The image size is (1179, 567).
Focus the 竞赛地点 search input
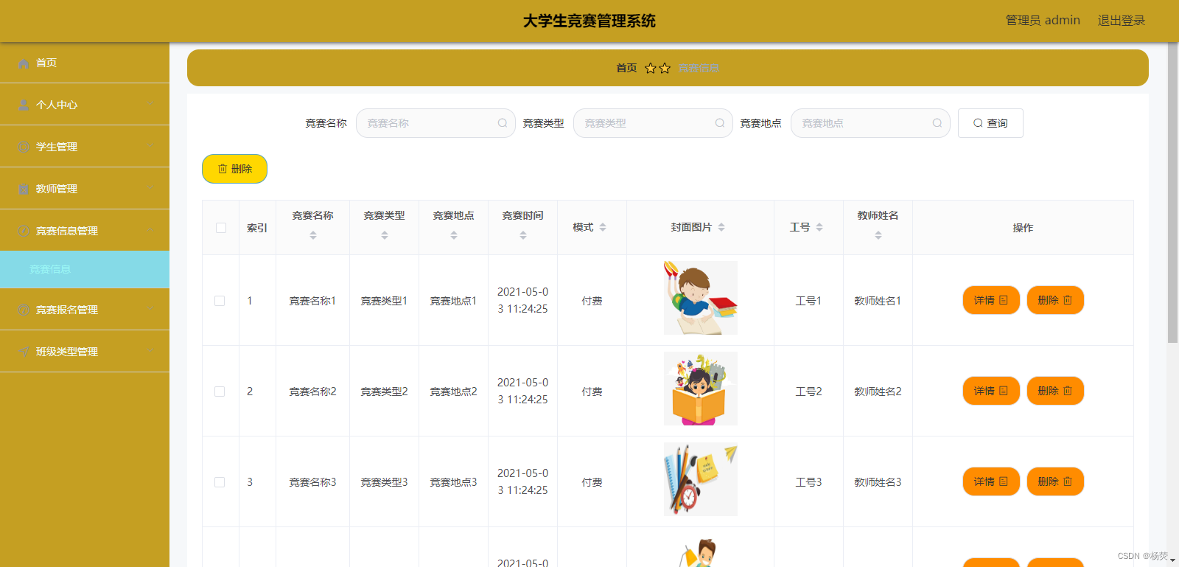tap(870, 123)
